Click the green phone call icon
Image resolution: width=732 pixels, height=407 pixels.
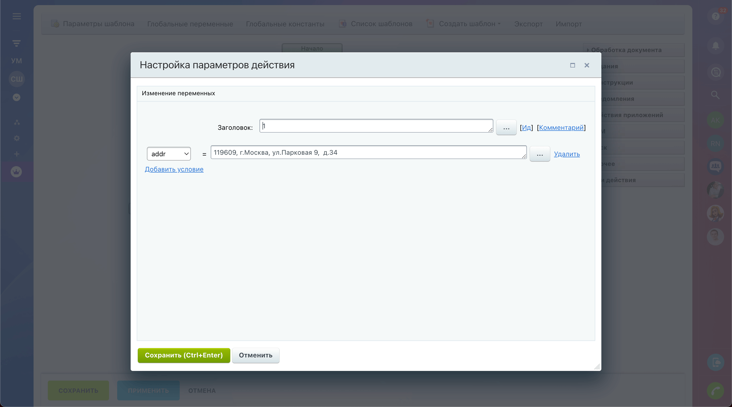(715, 391)
